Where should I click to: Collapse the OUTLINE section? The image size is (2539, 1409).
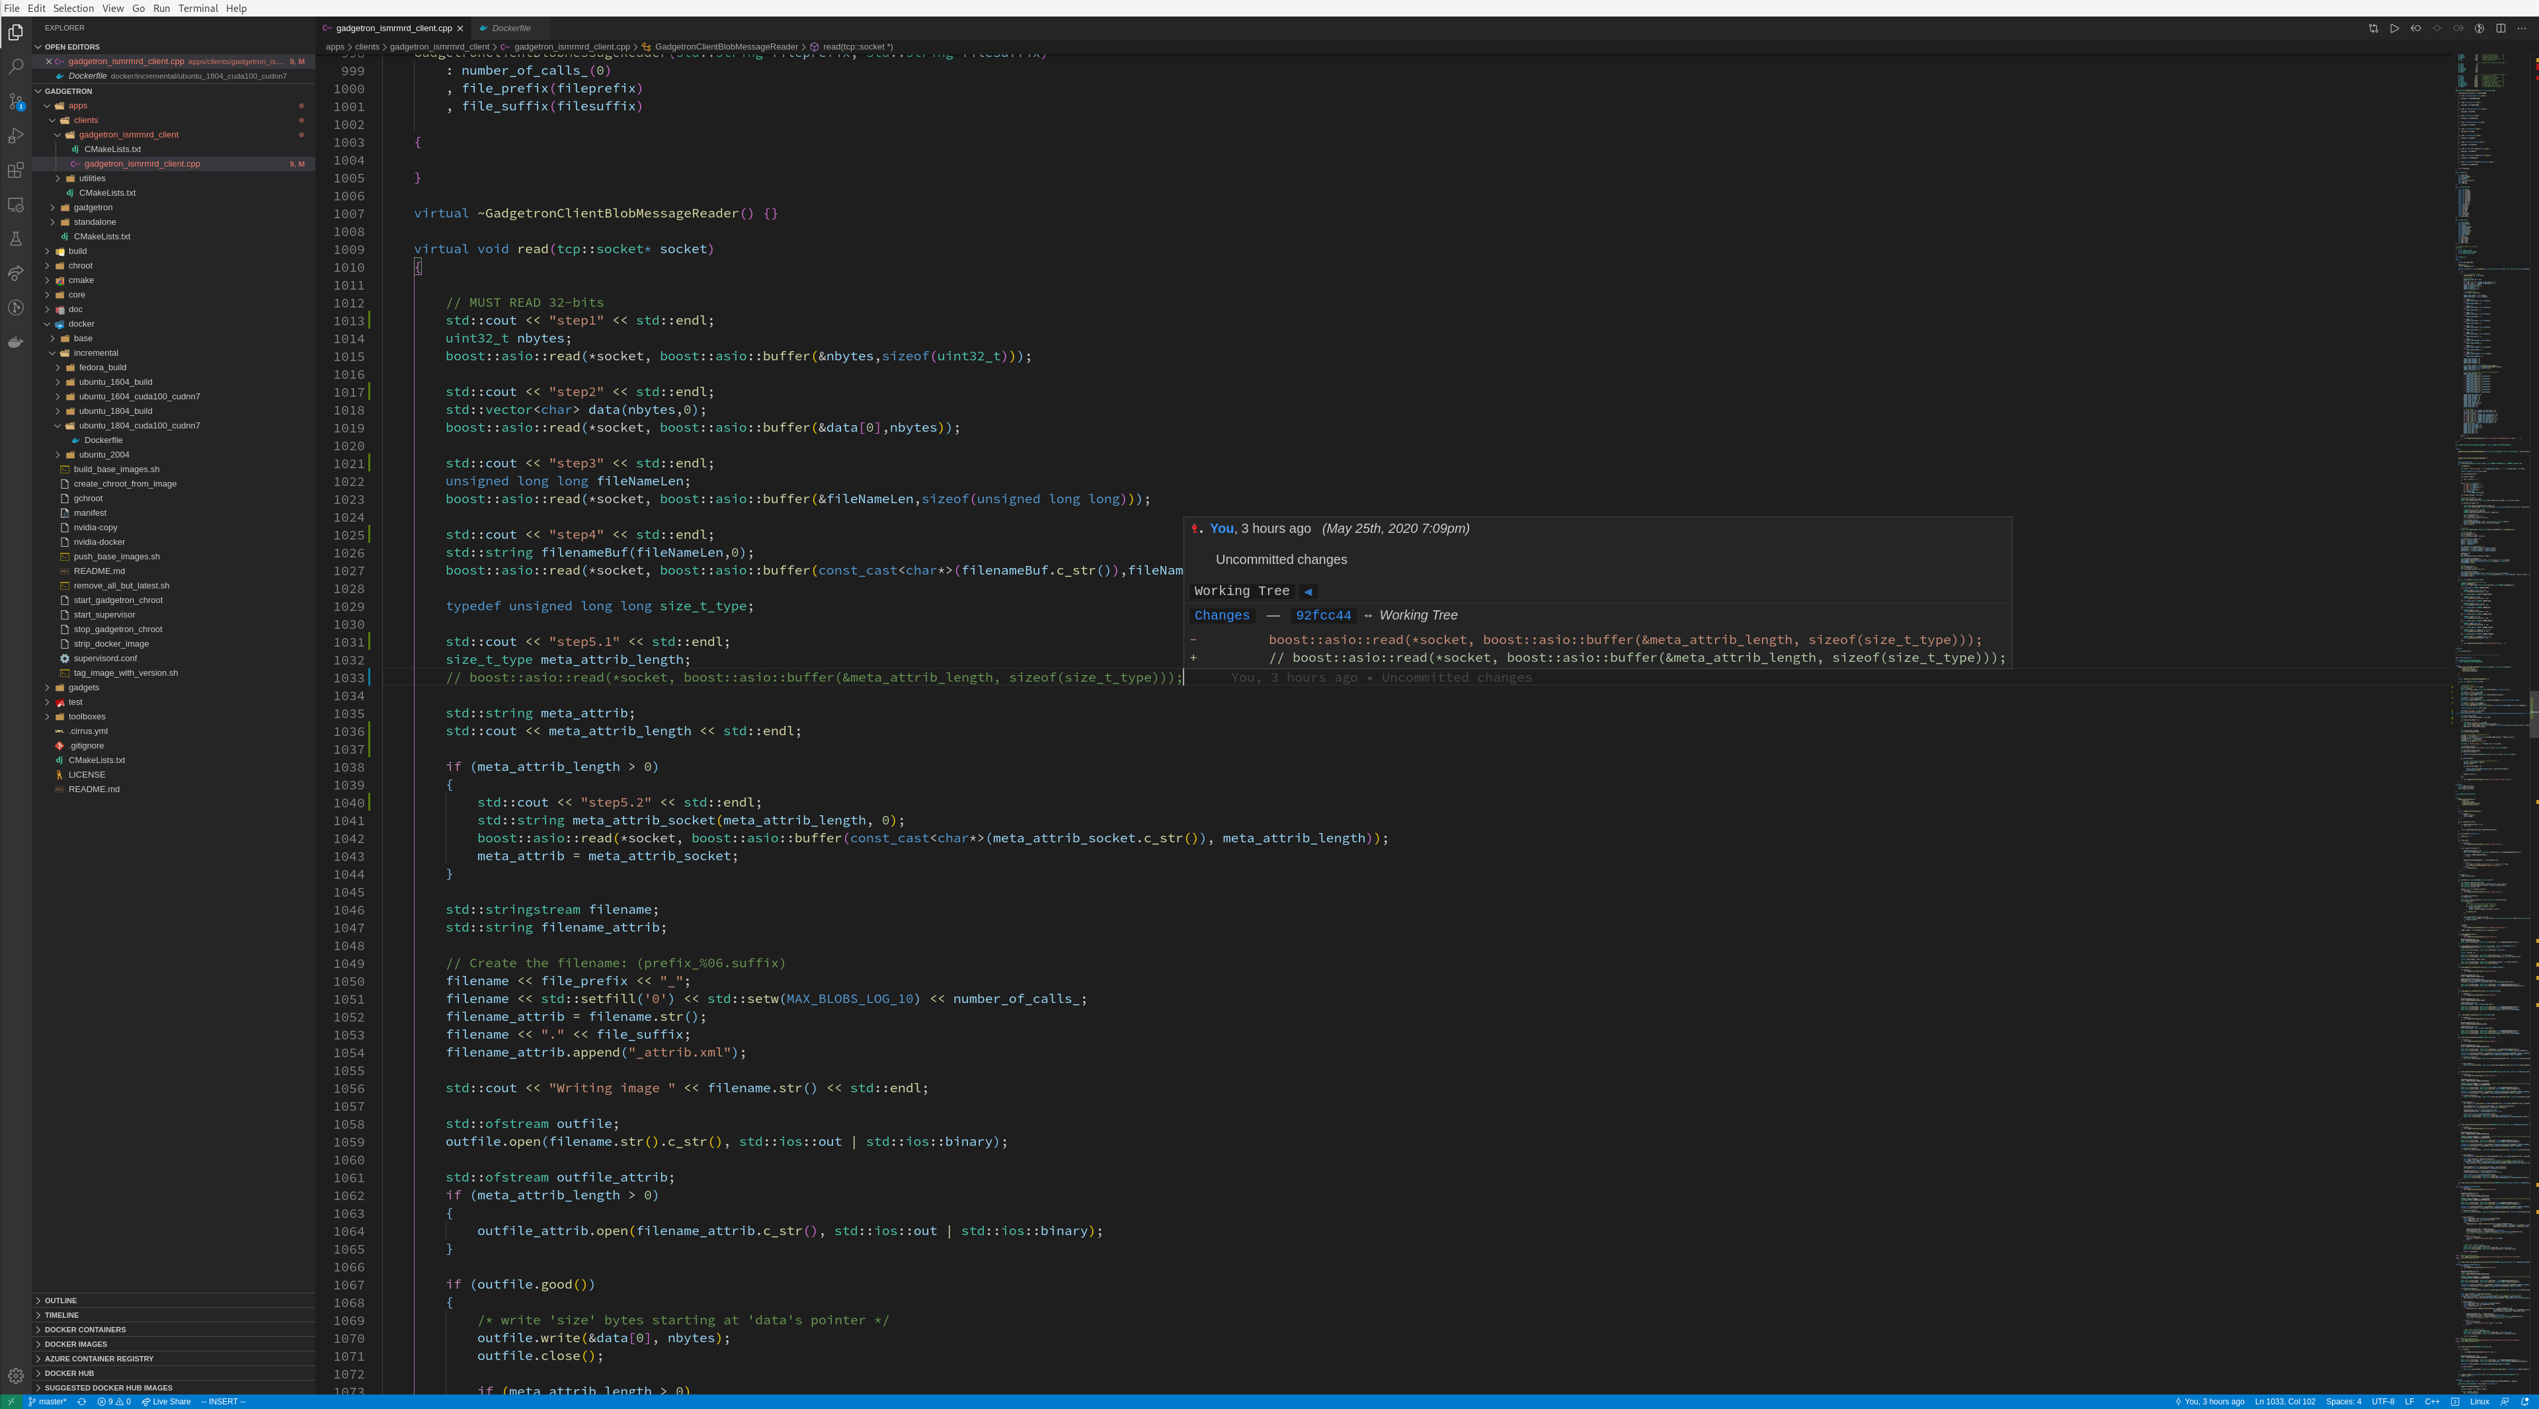(x=60, y=1300)
